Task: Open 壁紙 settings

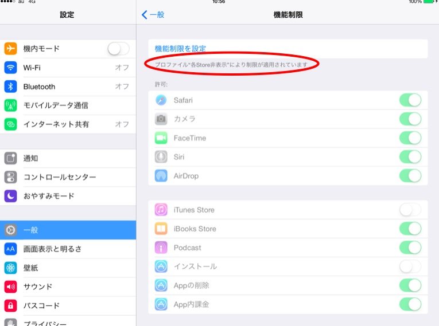Action: [68, 268]
